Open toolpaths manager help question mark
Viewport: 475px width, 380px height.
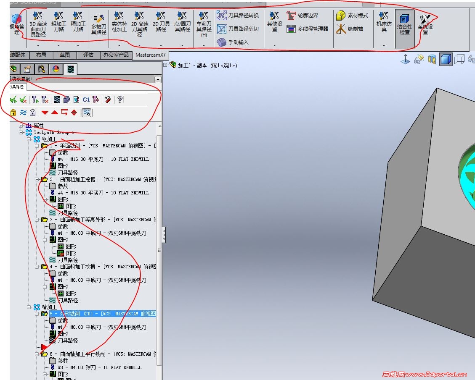[x=120, y=100]
